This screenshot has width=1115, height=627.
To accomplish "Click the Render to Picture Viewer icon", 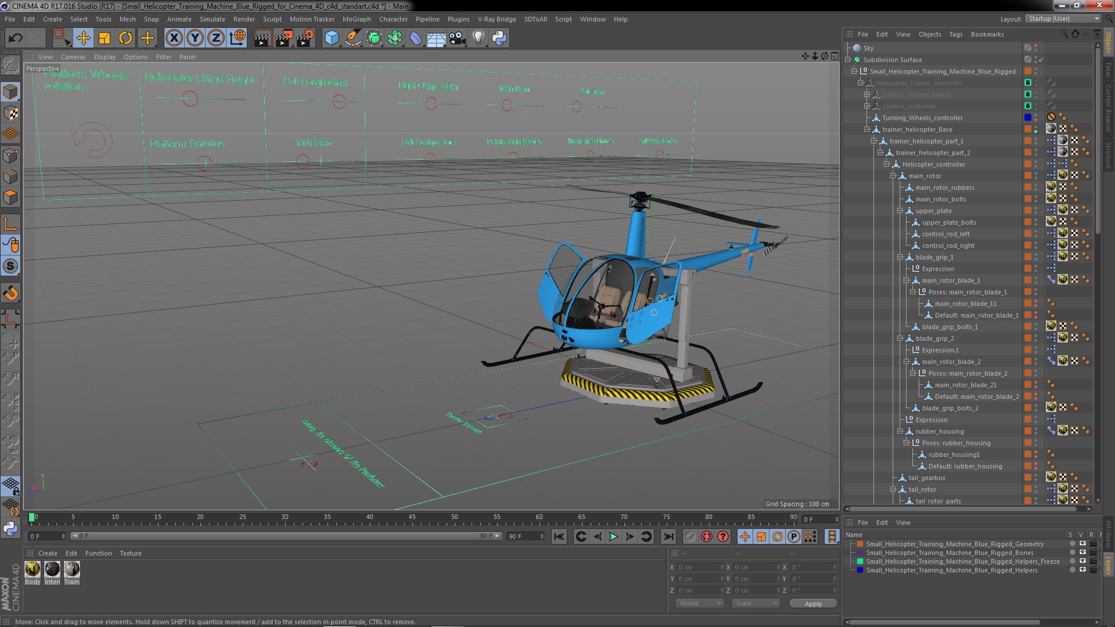I will pos(283,38).
